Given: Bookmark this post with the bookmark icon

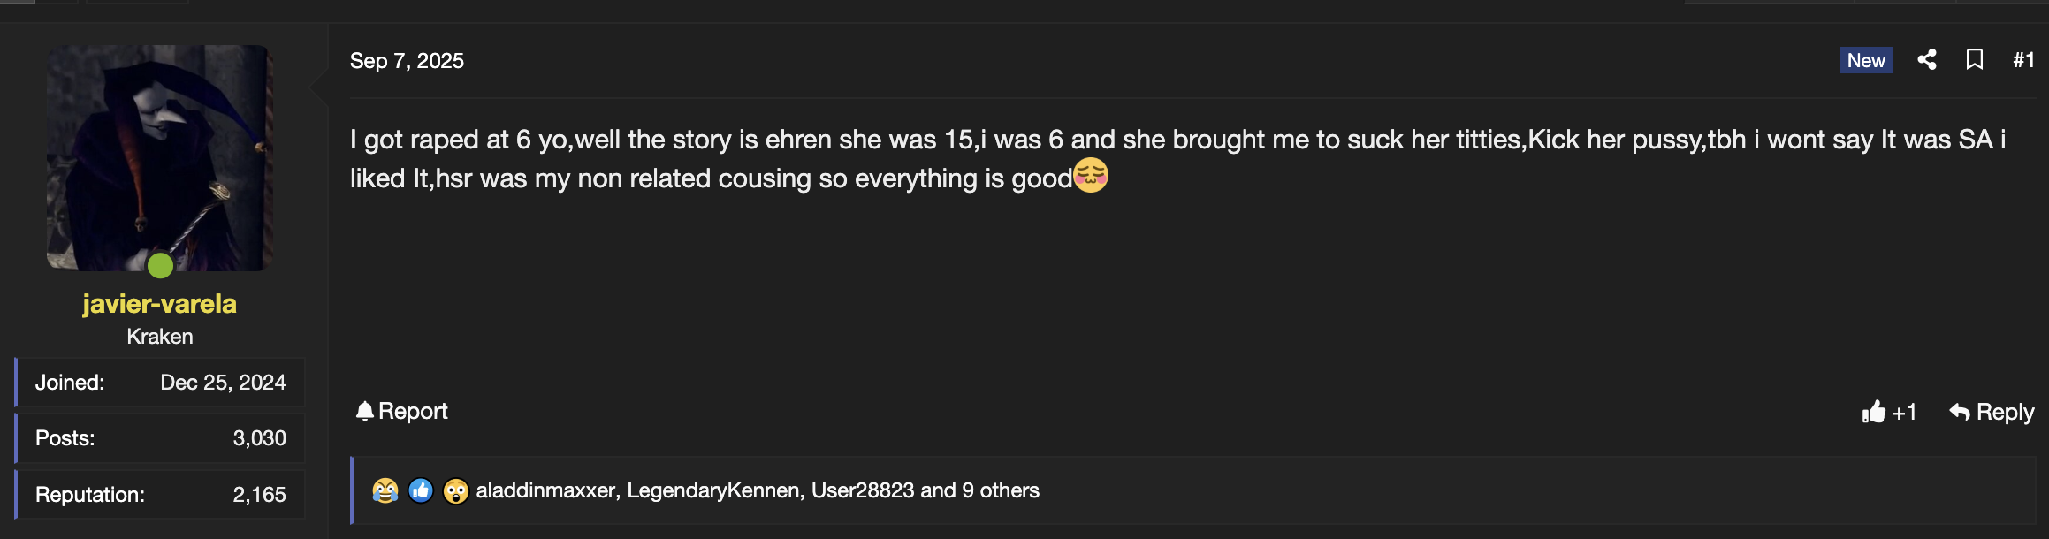Looking at the screenshot, I should coord(1975,60).
